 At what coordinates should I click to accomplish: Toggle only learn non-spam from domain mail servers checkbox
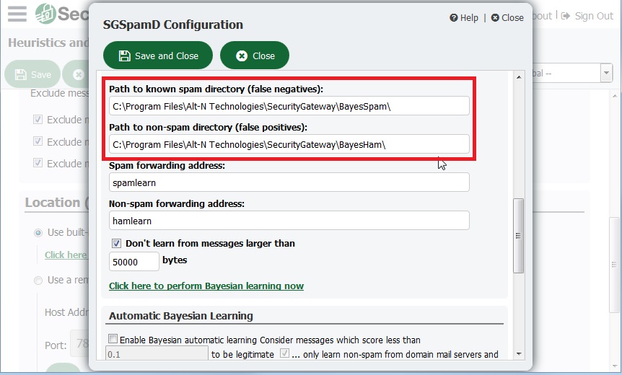click(284, 353)
